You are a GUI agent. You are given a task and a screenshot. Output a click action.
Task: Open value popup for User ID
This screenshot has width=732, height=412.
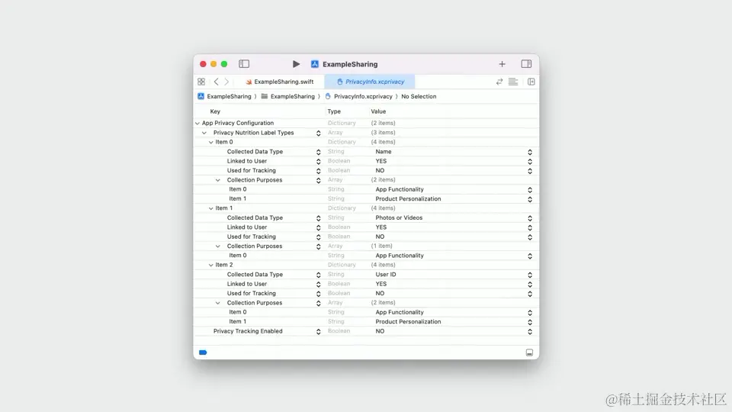(x=530, y=275)
